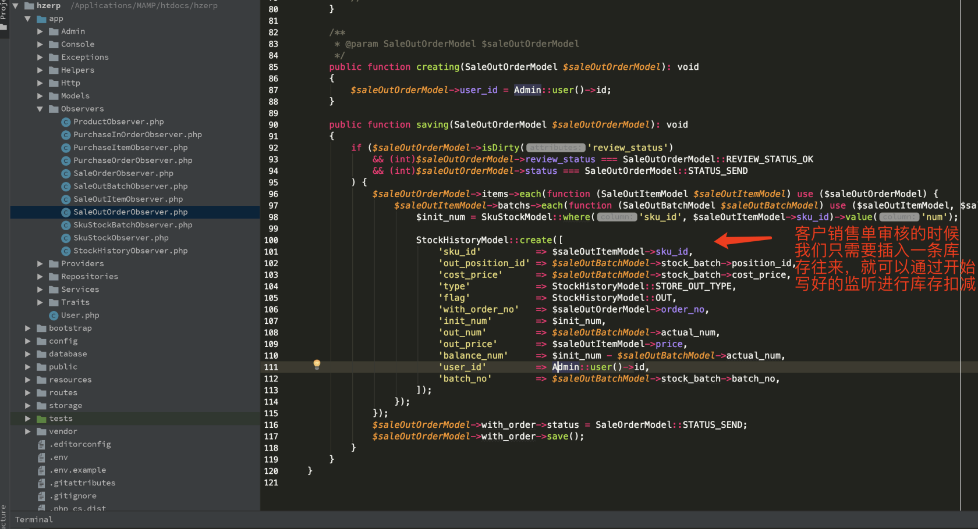Open the Terminal tool window
This screenshot has width=978, height=529.
(34, 520)
